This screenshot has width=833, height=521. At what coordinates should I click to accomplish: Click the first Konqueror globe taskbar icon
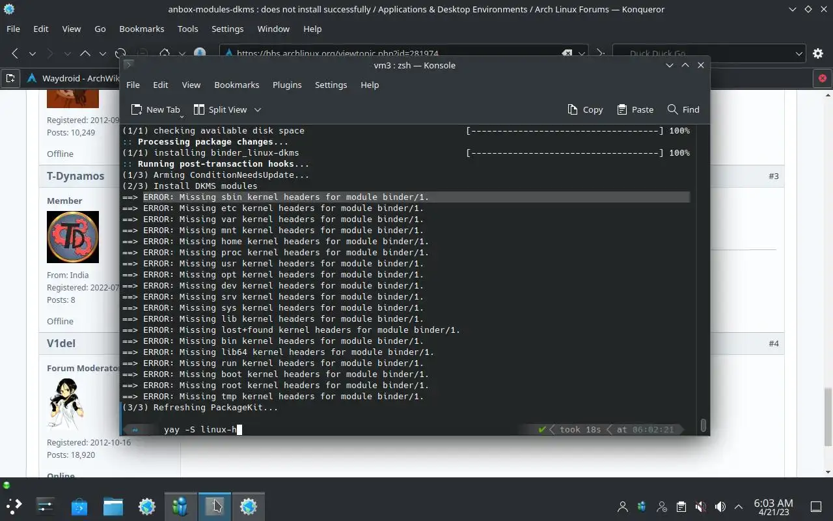(x=146, y=506)
